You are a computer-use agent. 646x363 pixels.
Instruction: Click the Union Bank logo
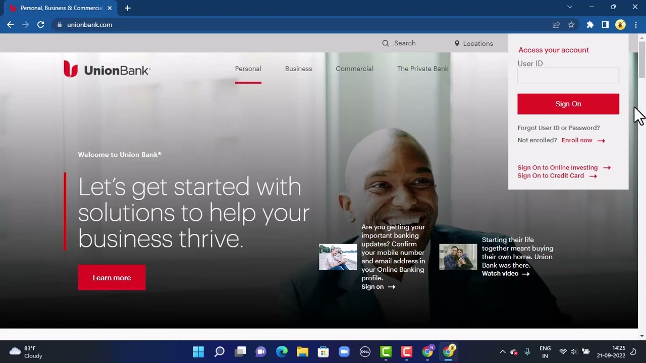(x=107, y=69)
